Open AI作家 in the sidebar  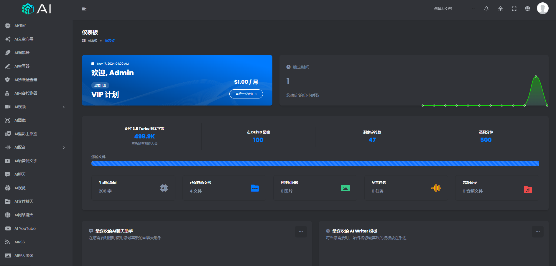[x=20, y=26]
